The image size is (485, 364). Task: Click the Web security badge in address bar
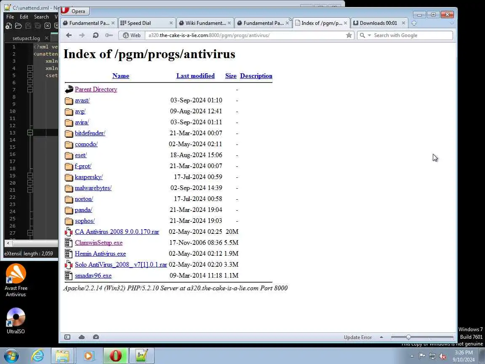point(132,35)
